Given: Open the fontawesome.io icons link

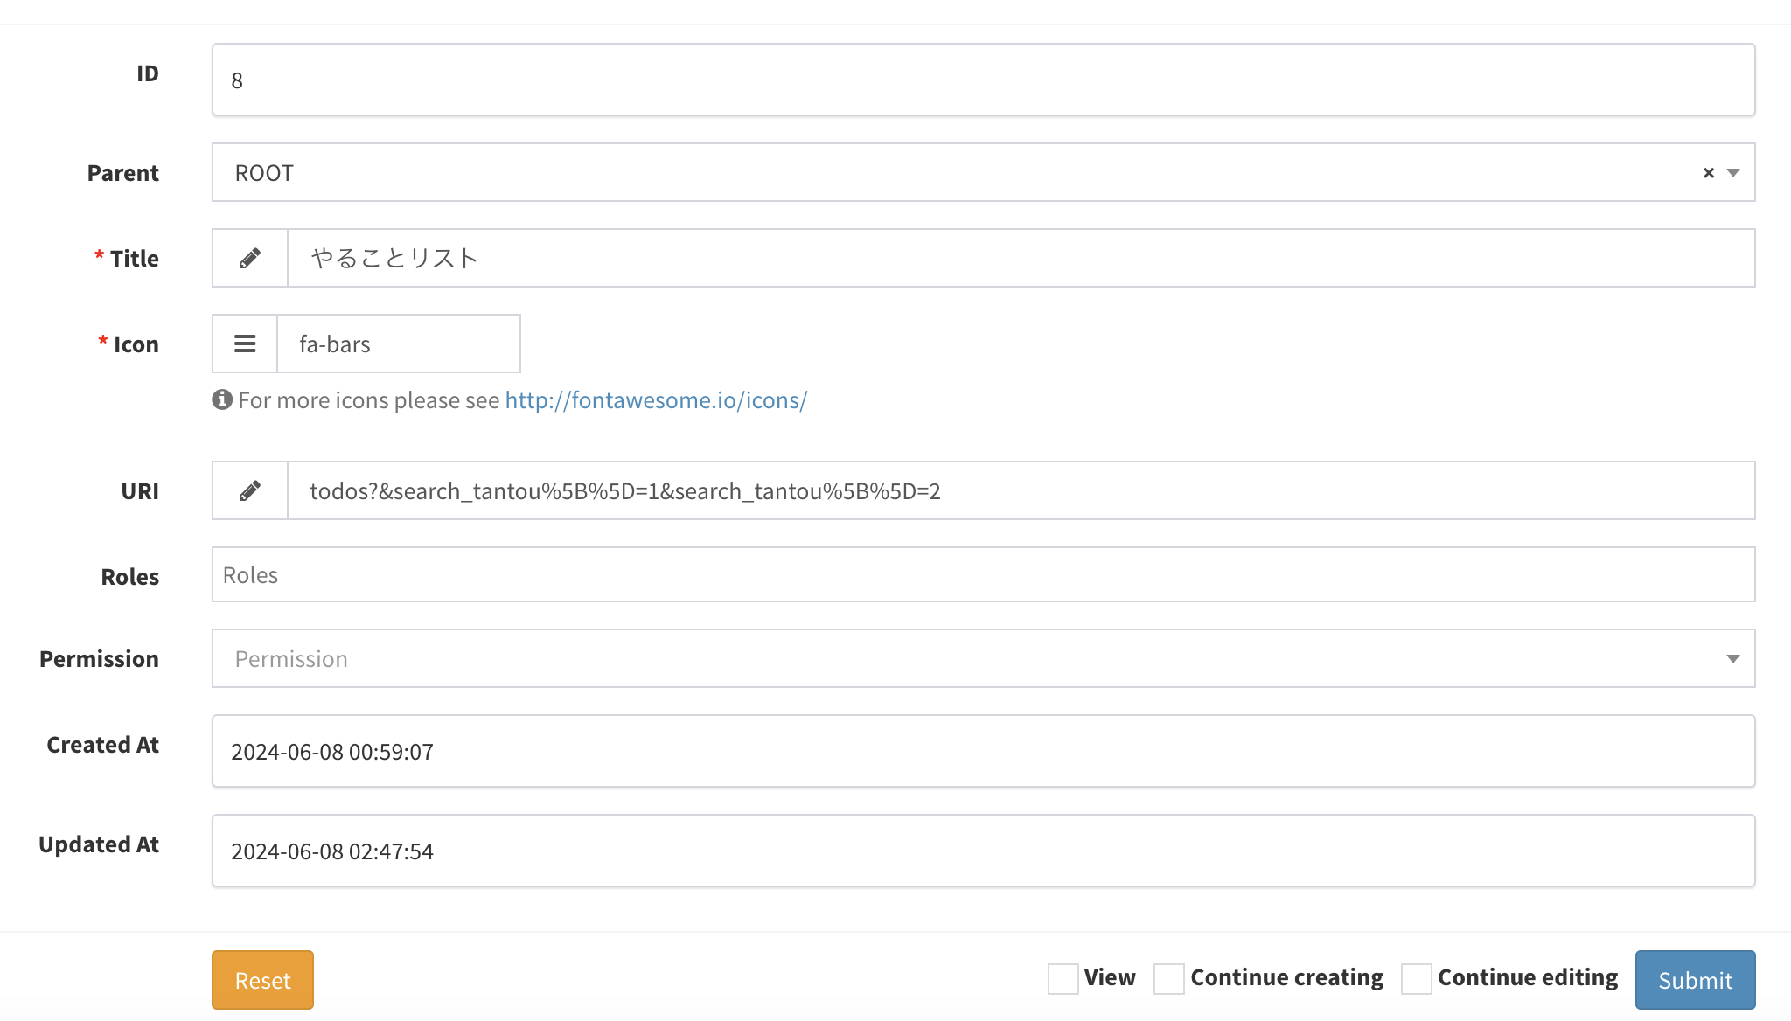Looking at the screenshot, I should (x=656, y=399).
